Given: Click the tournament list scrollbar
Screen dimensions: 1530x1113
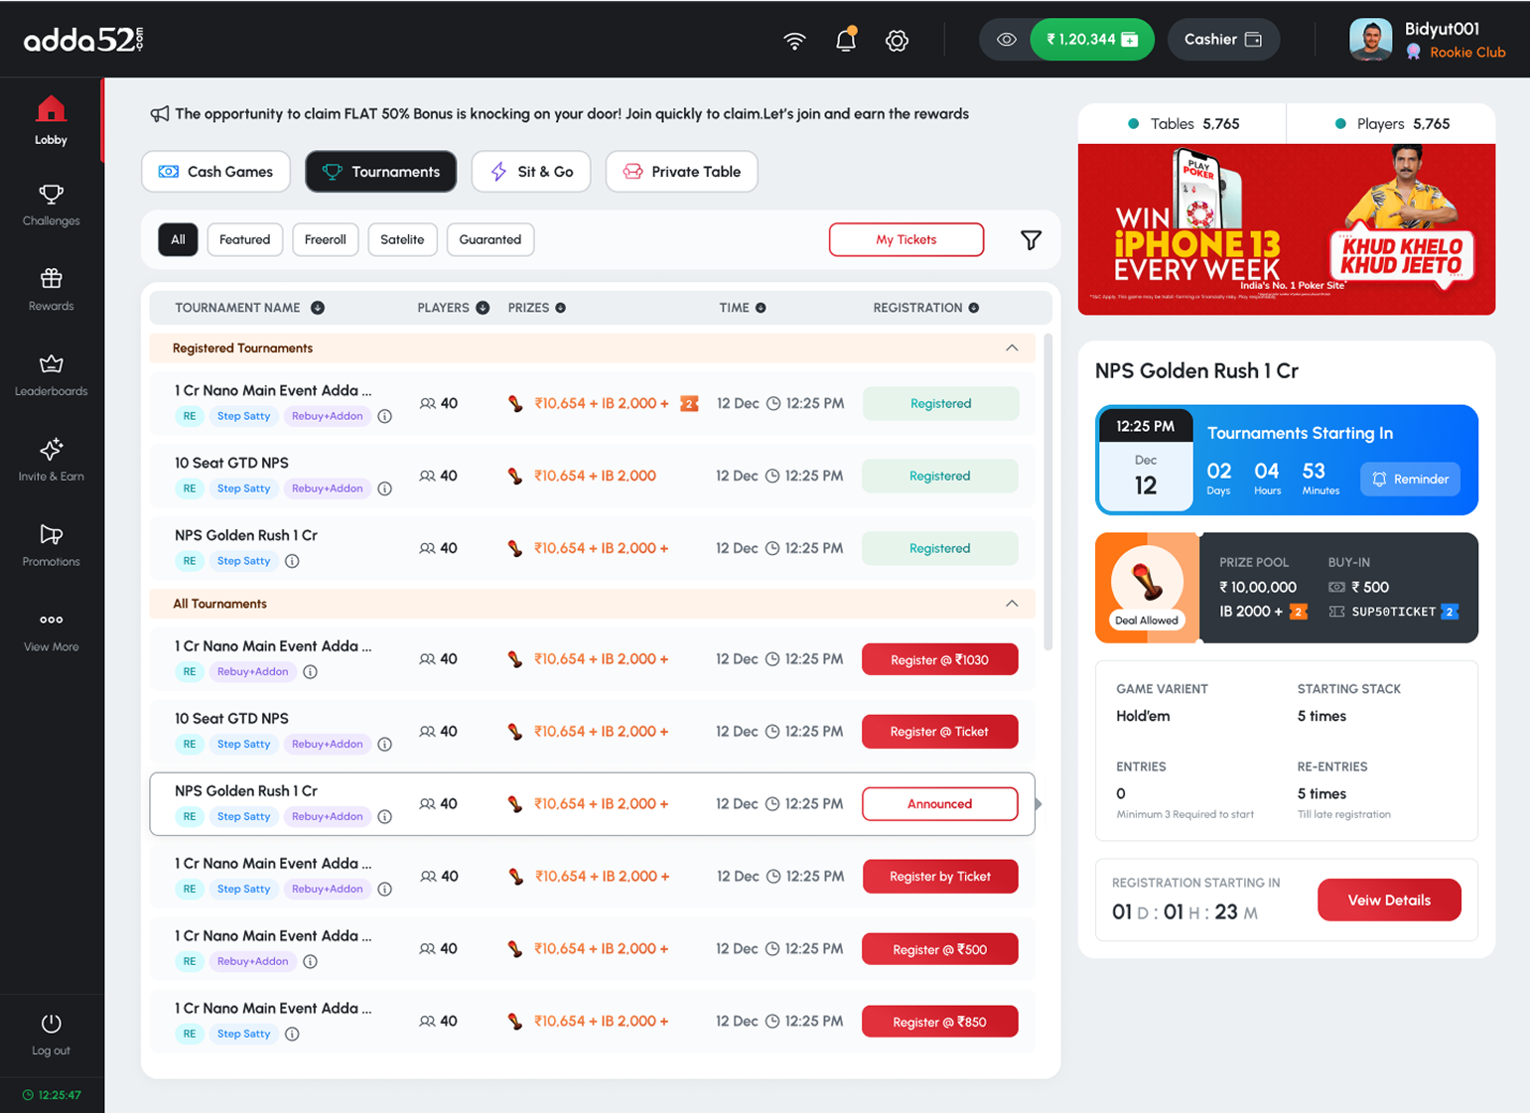Looking at the screenshot, I should [1048, 491].
